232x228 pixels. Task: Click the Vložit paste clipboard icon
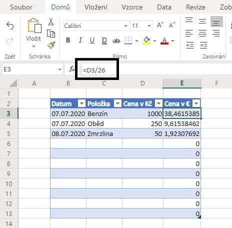click(34, 25)
